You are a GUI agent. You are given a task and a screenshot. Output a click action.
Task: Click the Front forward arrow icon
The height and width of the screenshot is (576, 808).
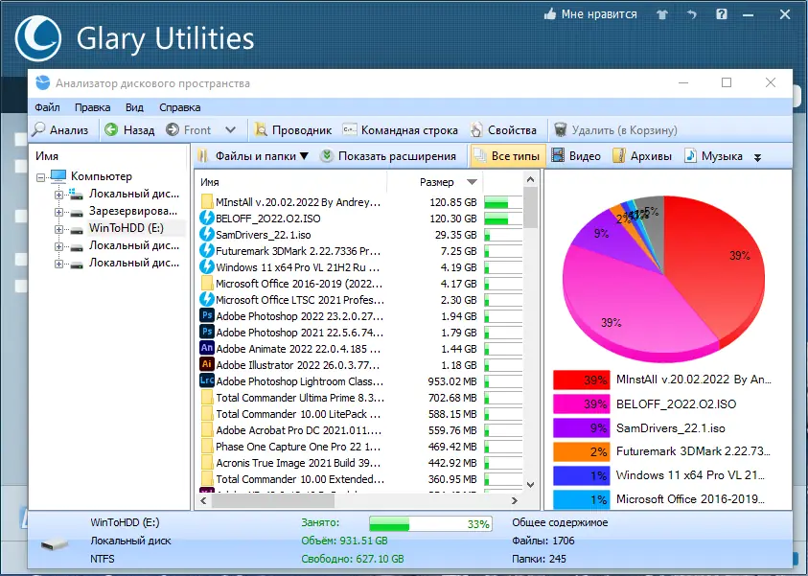pos(173,129)
